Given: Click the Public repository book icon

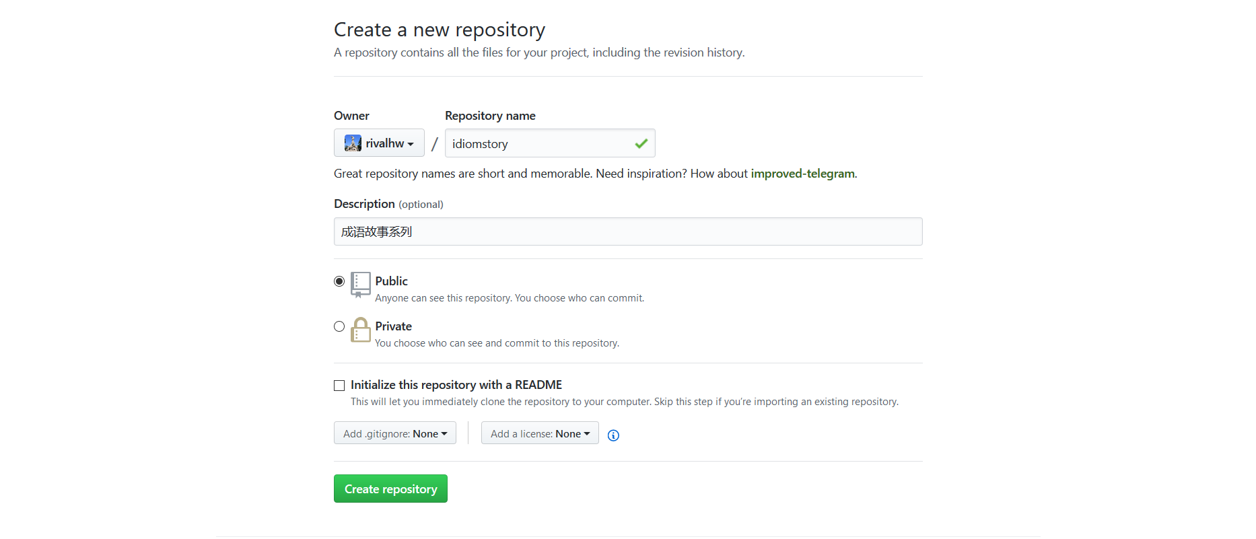Looking at the screenshot, I should 361,285.
